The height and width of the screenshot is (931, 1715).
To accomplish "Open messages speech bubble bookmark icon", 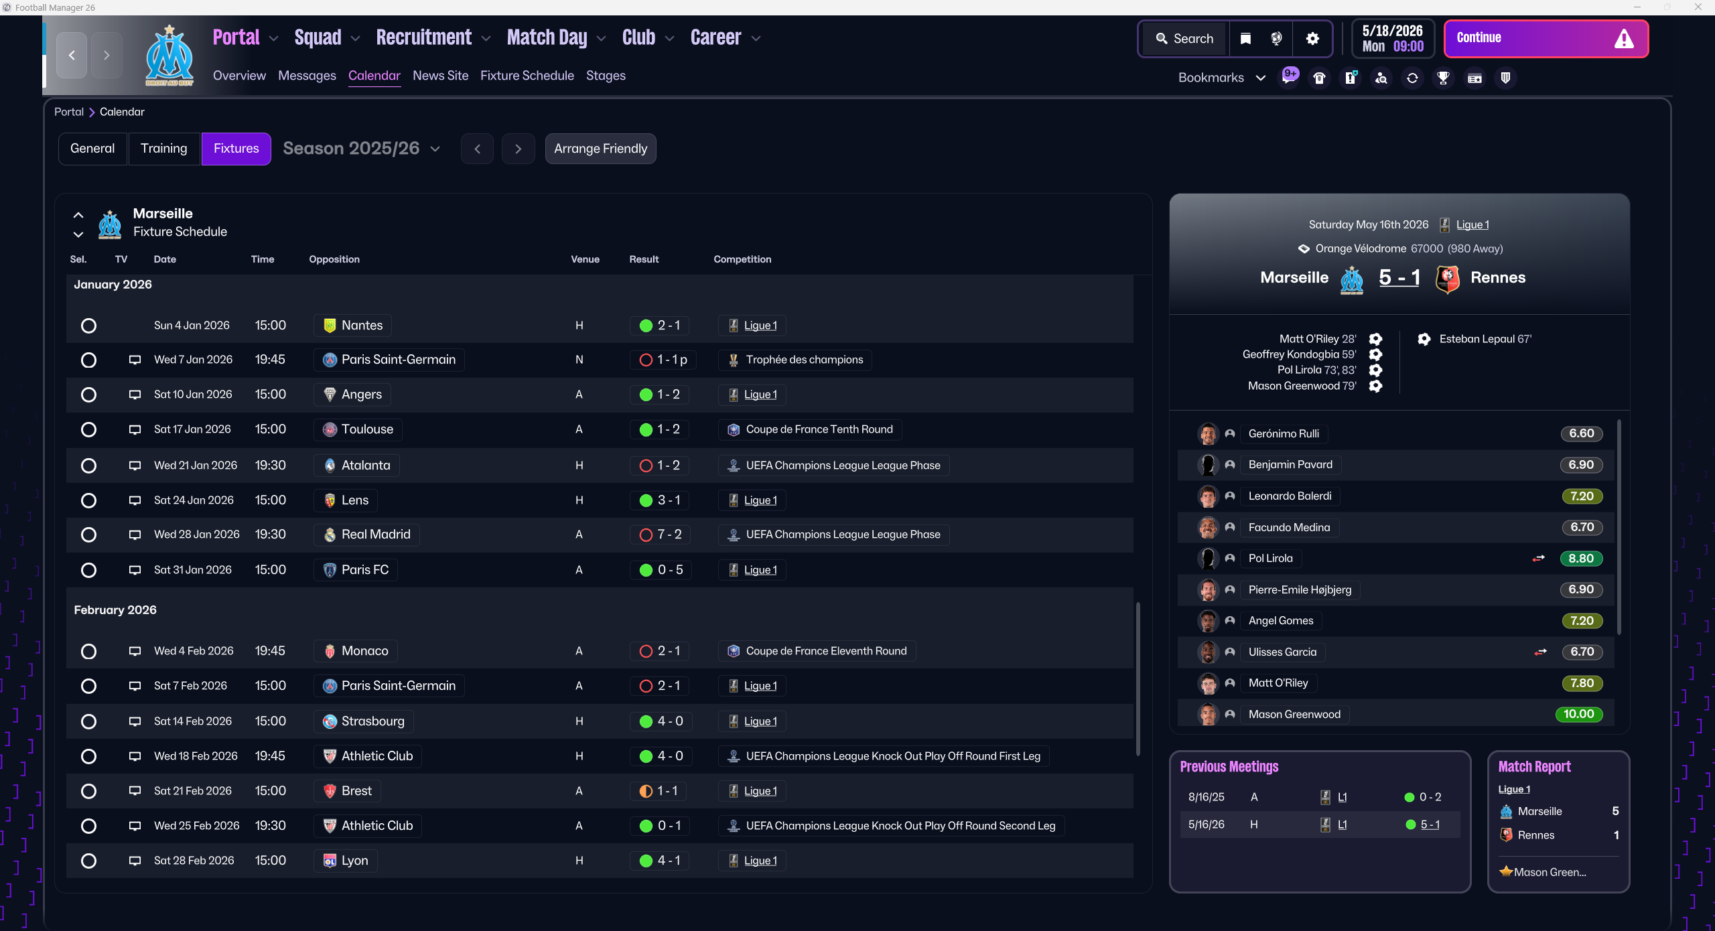I will tap(1289, 77).
